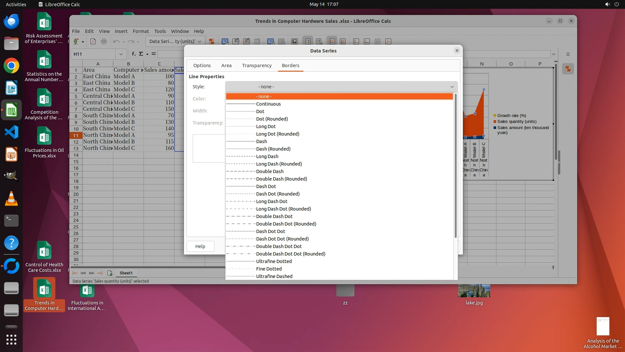
Task: Toggle the Legend On/Off toolbar icon
Action: (308, 41)
